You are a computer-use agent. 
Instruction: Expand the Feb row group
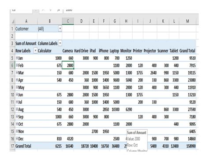tap(17, 65)
